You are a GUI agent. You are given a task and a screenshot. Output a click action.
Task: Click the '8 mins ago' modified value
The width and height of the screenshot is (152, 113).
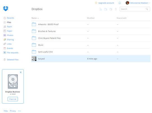coord(92,59)
